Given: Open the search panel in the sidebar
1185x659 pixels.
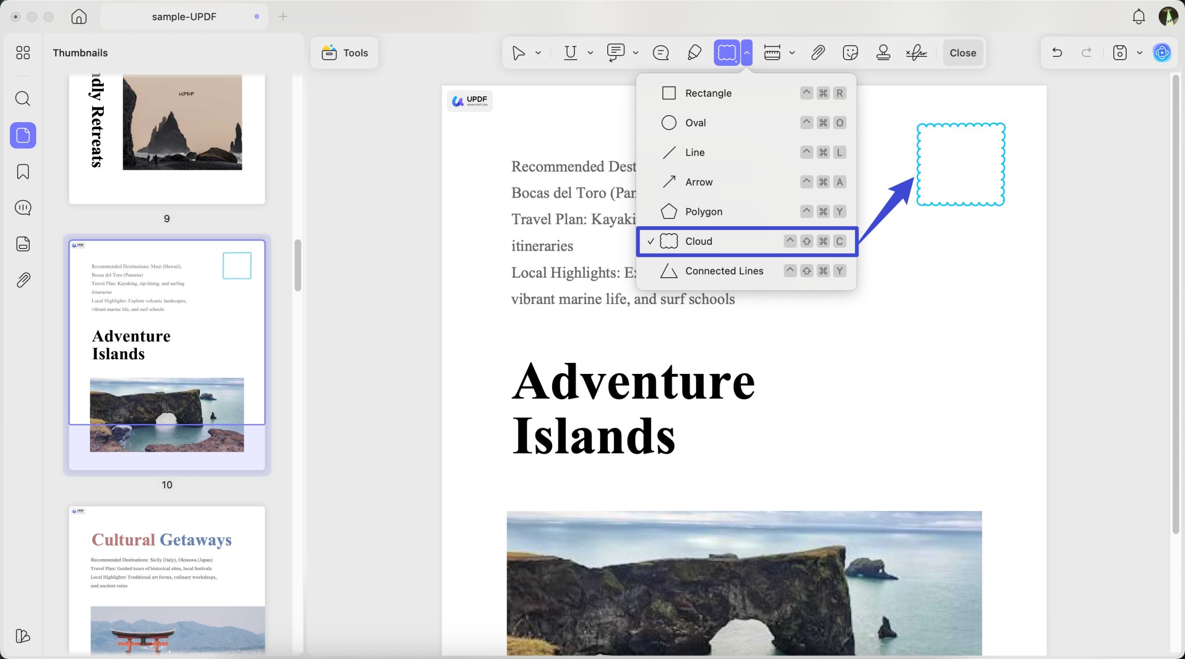Looking at the screenshot, I should pos(22,98).
